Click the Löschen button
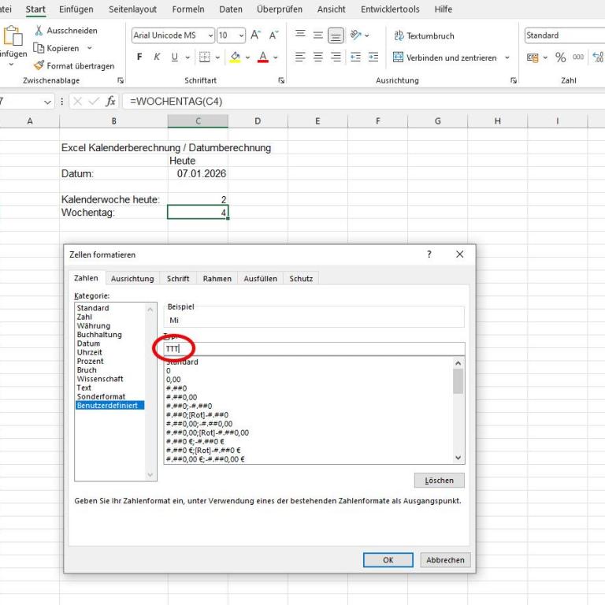605x605 pixels. pyautogui.click(x=439, y=481)
